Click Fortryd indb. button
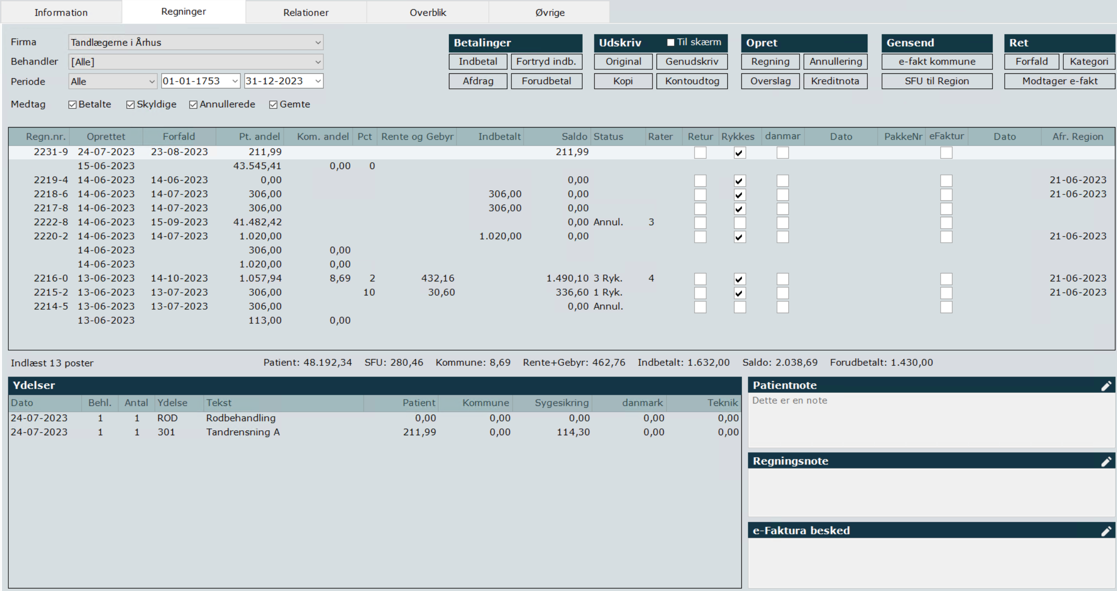1117x591 pixels. tap(547, 62)
